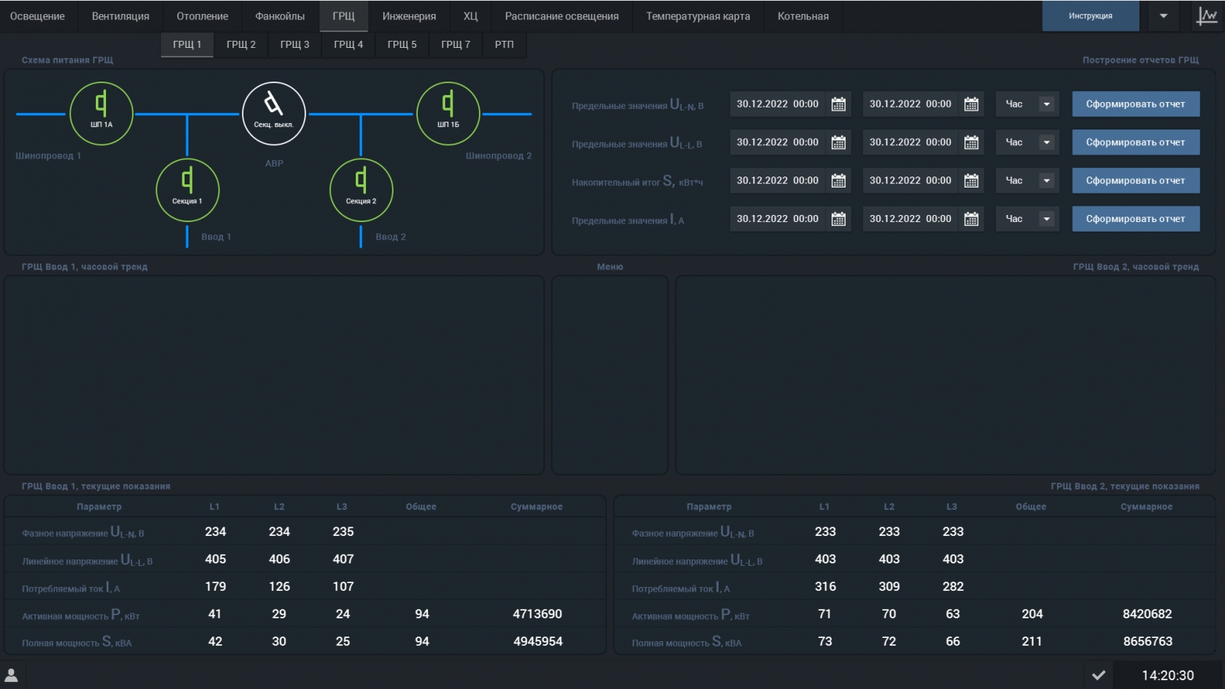Expand the Час interval dropdown for U L-N
Image resolution: width=1225 pixels, height=689 pixels.
1046,104
